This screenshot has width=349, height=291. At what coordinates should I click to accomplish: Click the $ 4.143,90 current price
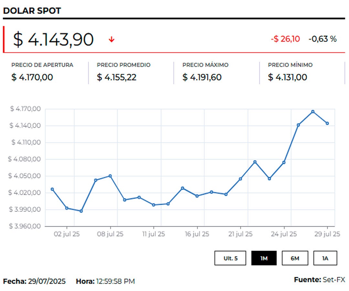click(53, 39)
